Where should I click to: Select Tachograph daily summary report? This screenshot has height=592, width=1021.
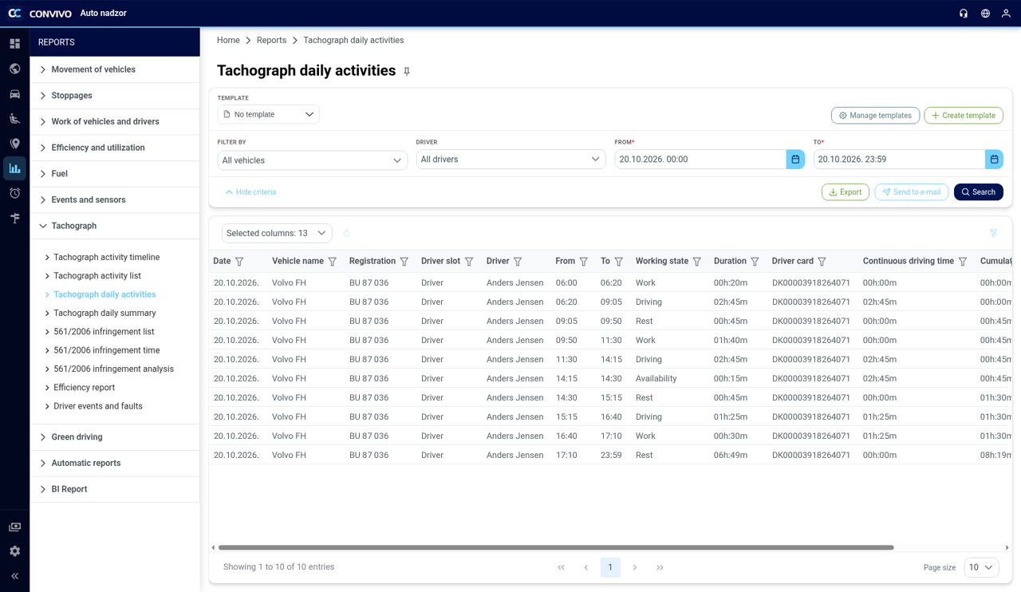tap(104, 314)
